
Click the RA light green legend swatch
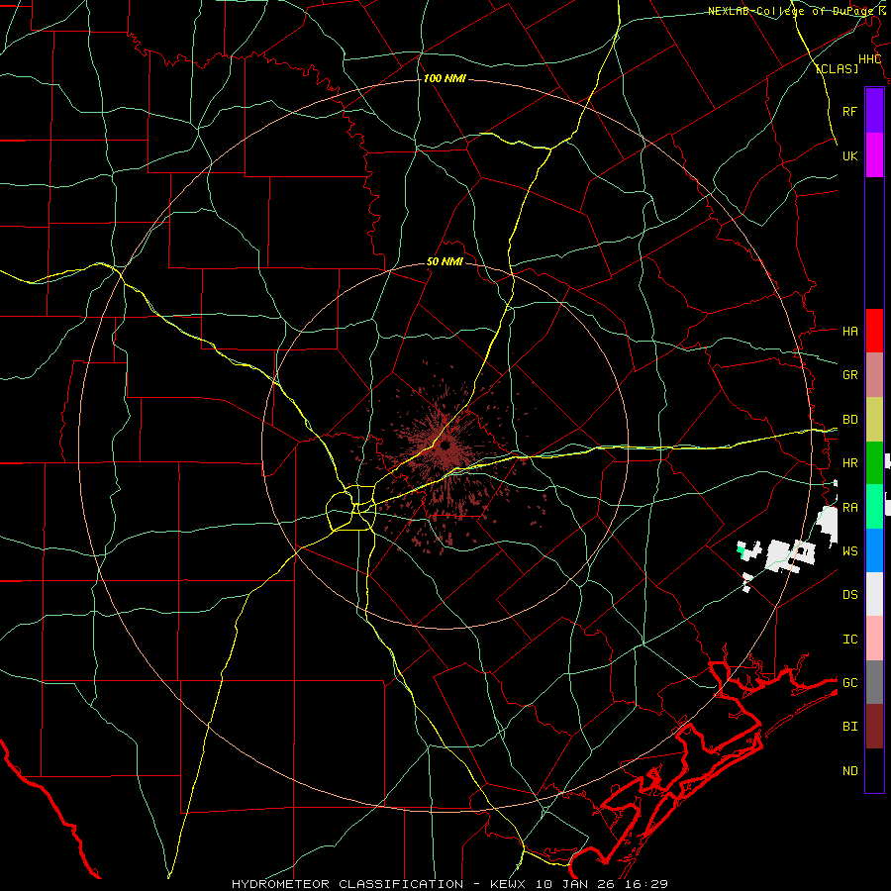click(x=874, y=506)
